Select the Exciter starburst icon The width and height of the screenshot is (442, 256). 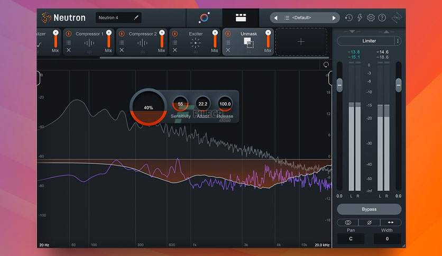pos(195,43)
